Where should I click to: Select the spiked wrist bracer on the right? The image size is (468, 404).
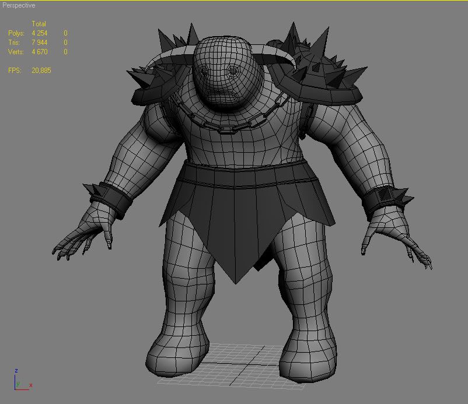tap(385, 201)
